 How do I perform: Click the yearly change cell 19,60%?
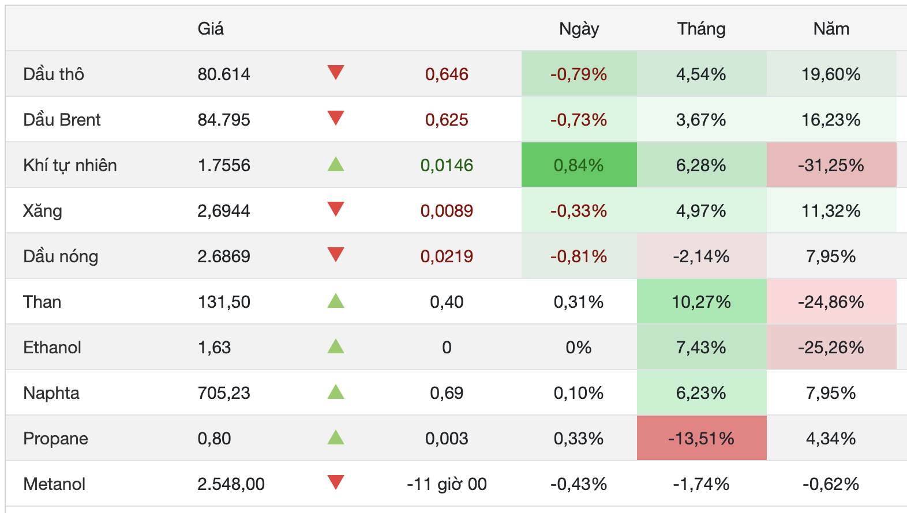[x=831, y=74]
